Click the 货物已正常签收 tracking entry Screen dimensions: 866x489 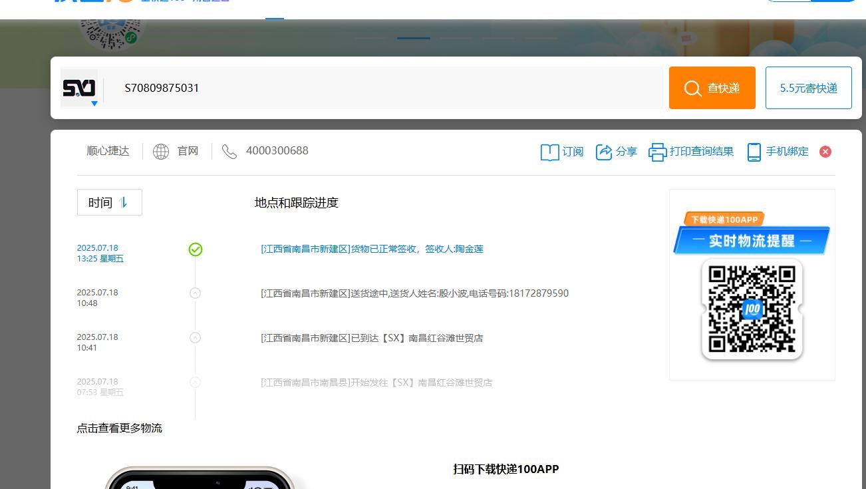(372, 249)
